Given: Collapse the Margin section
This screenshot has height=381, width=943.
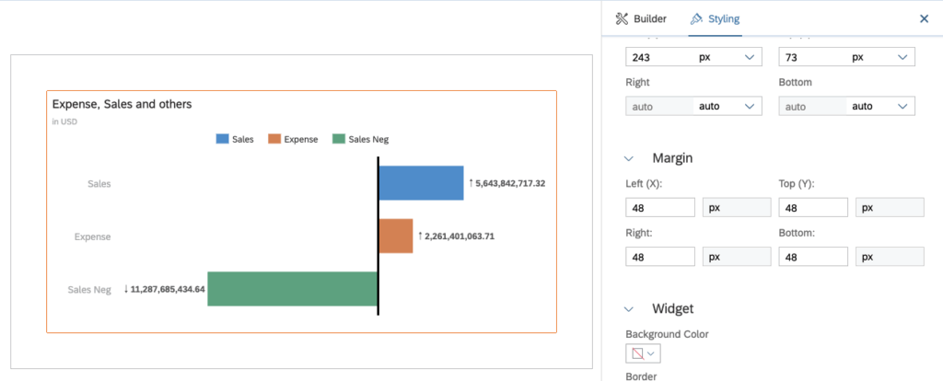Looking at the screenshot, I should pyautogui.click(x=630, y=158).
